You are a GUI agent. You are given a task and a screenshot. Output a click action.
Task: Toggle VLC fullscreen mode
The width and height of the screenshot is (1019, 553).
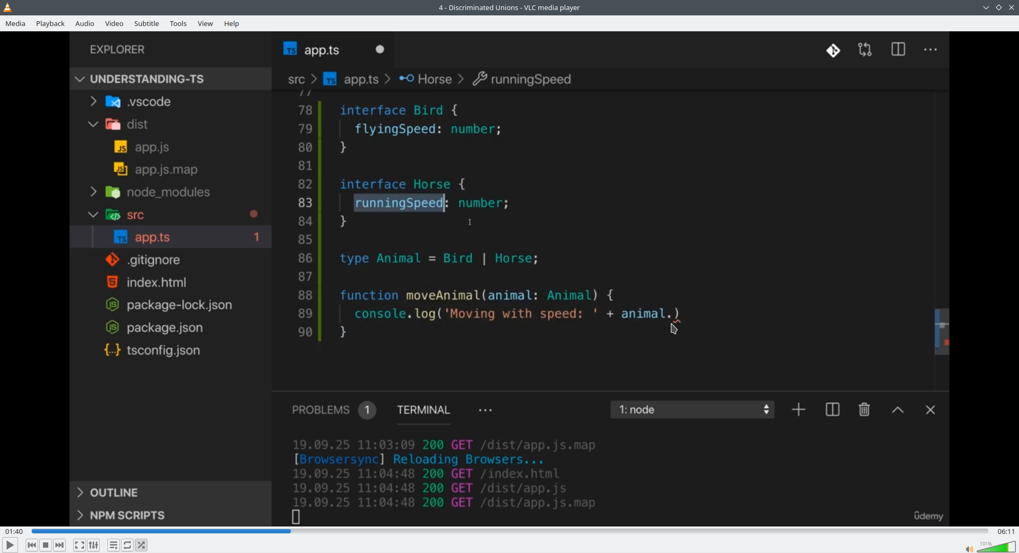79,545
